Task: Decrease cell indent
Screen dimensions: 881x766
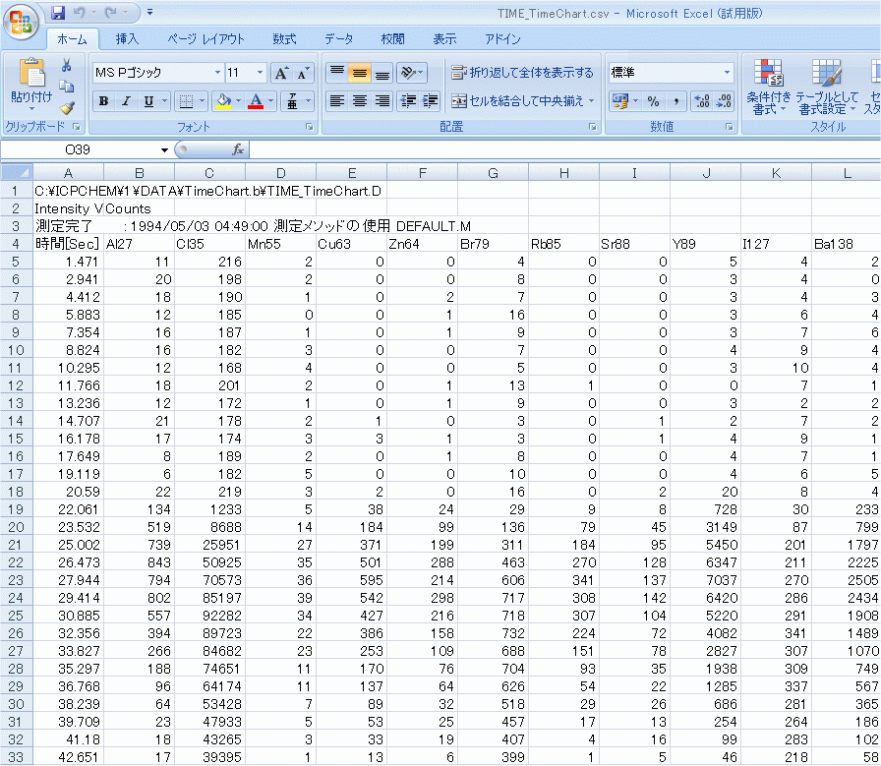Action: tap(408, 100)
